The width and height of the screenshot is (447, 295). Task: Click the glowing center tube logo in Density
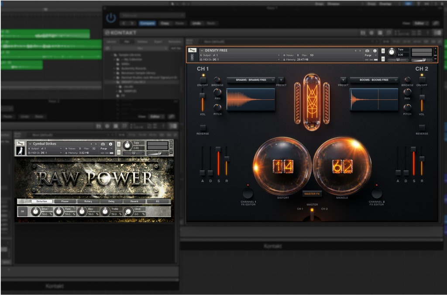pos(312,102)
